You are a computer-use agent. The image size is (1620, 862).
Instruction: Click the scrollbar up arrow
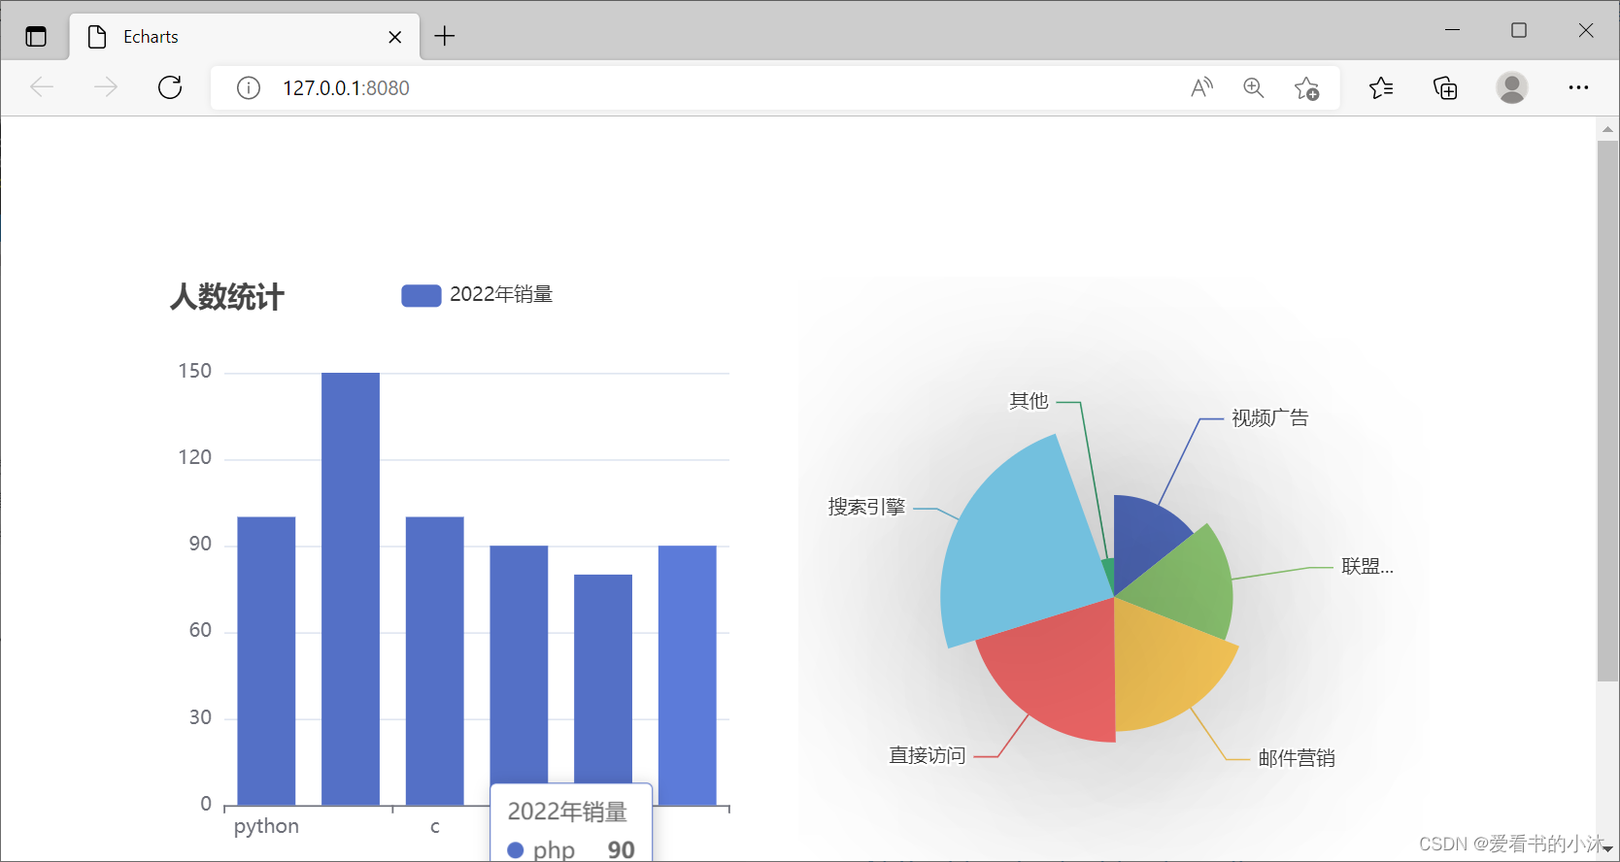(1607, 128)
